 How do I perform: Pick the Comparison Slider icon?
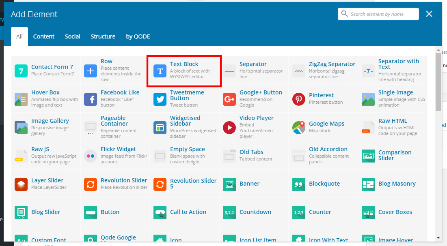pyautogui.click(x=368, y=156)
